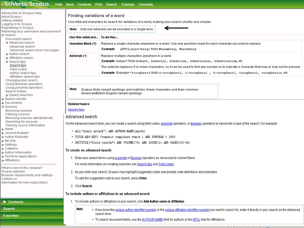Expand the Author Information node
The height and width of the screenshot is (228, 304).
pos(3,153)
